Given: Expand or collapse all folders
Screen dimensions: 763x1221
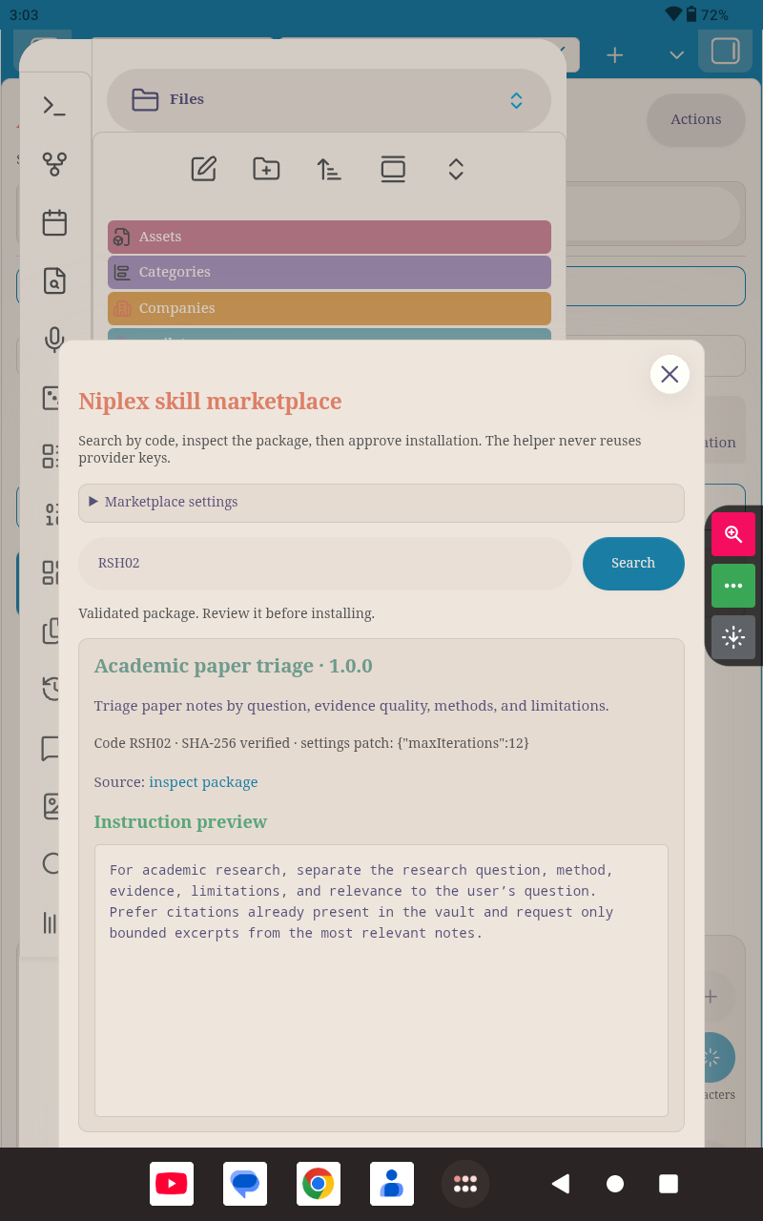Looking at the screenshot, I should tap(456, 169).
